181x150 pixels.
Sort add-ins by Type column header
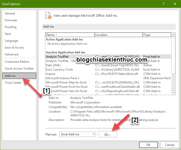coord(157,35)
